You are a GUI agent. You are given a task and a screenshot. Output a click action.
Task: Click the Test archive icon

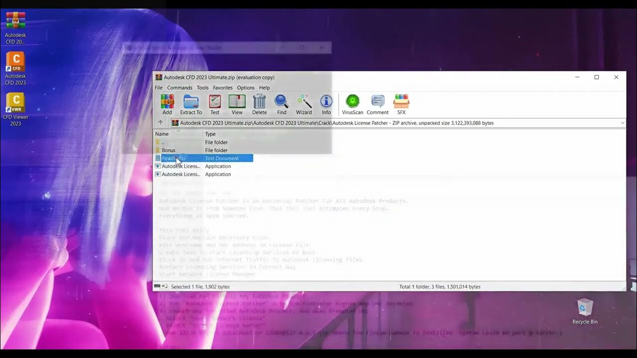pos(215,105)
